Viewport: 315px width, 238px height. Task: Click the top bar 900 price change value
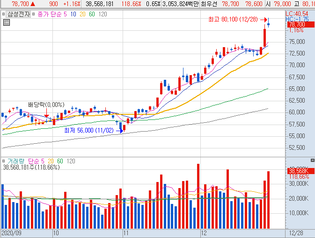(x=53, y=4)
